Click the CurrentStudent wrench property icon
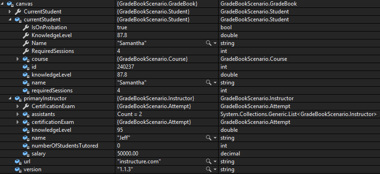Screen dimensions: 380x174 pyautogui.click(x=18, y=12)
